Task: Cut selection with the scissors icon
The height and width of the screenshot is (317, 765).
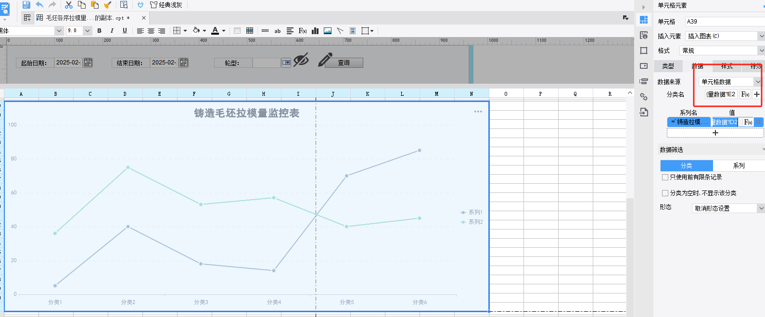Action: [69, 5]
